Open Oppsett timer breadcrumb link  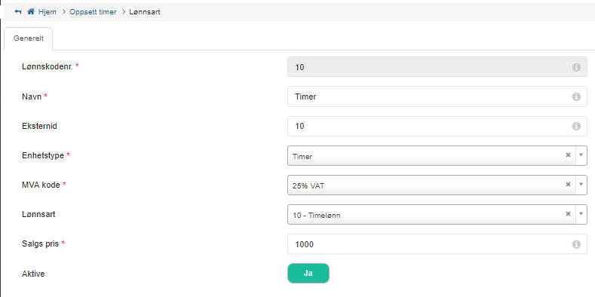(x=93, y=12)
